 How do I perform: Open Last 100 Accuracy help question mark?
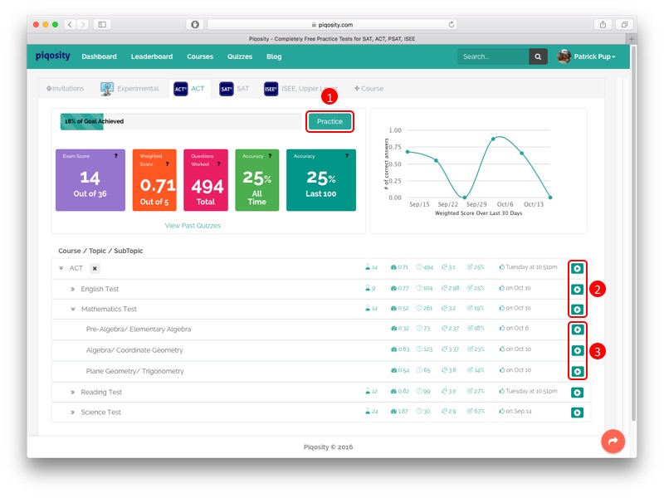coord(347,156)
